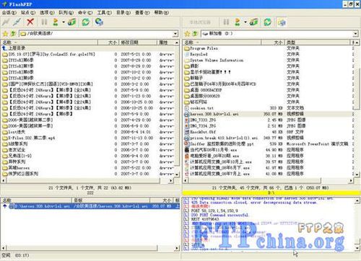Click computer icon to switch right pane browser
Viewport: 361px width, 261px height.
282,22
